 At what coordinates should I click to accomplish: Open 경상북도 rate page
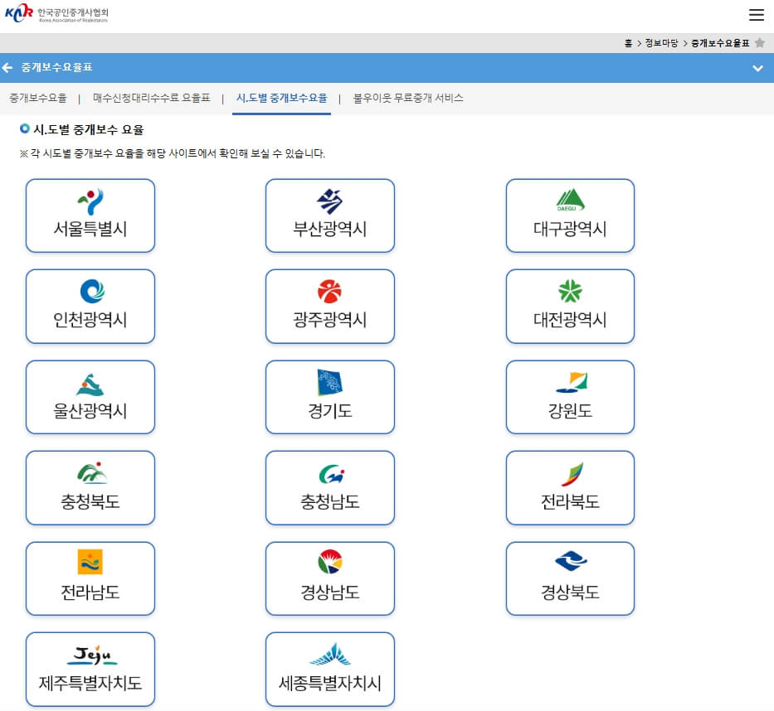pyautogui.click(x=570, y=578)
